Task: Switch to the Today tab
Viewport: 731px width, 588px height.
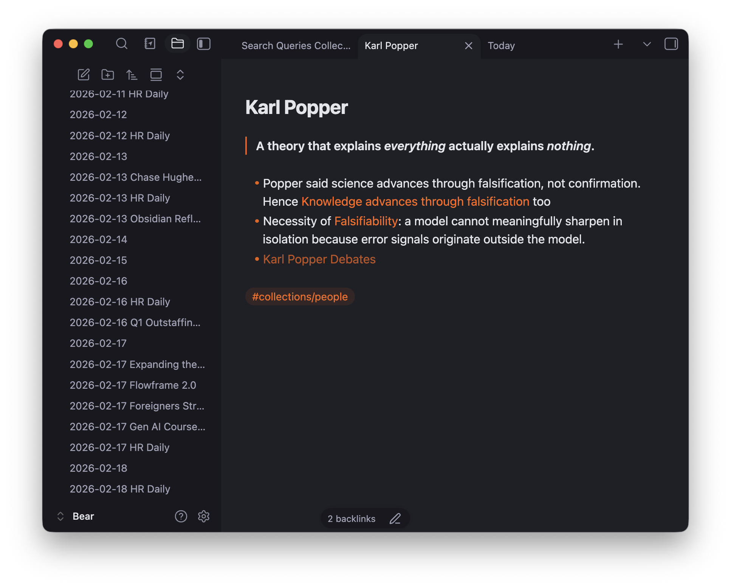Action: [501, 46]
